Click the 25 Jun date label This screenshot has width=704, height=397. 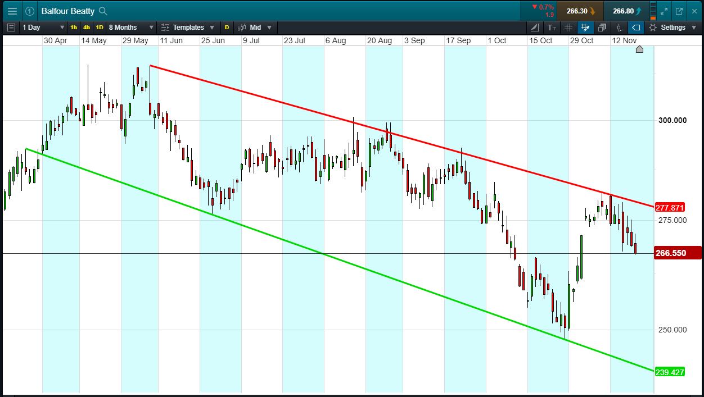point(213,40)
